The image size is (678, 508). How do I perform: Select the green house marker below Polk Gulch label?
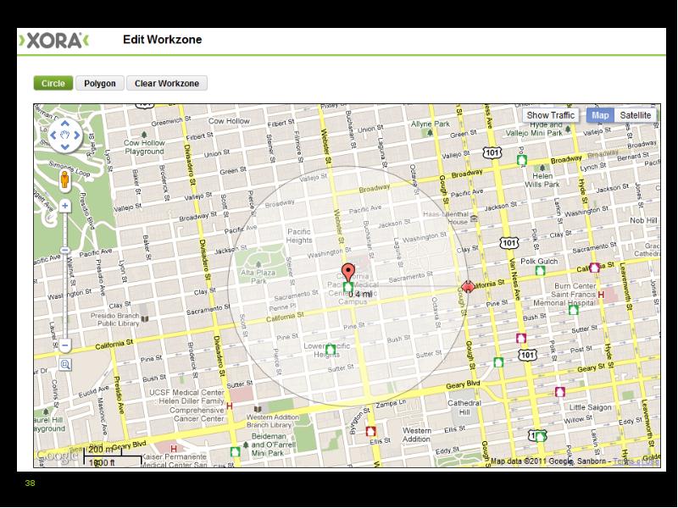point(540,271)
